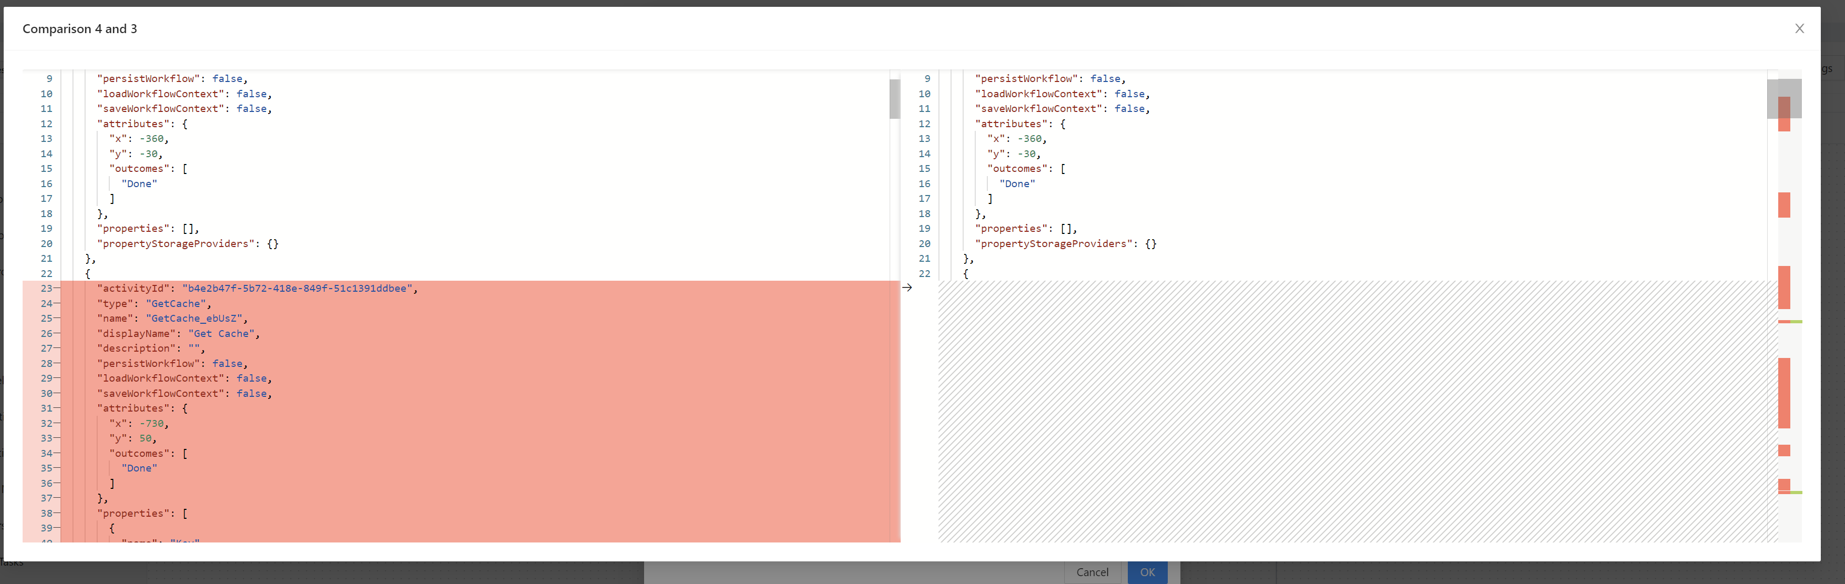
Task: Select line number 22 in the right editor
Action: 924,273
